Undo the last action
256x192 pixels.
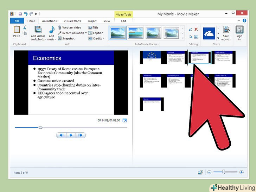click(x=26, y=14)
